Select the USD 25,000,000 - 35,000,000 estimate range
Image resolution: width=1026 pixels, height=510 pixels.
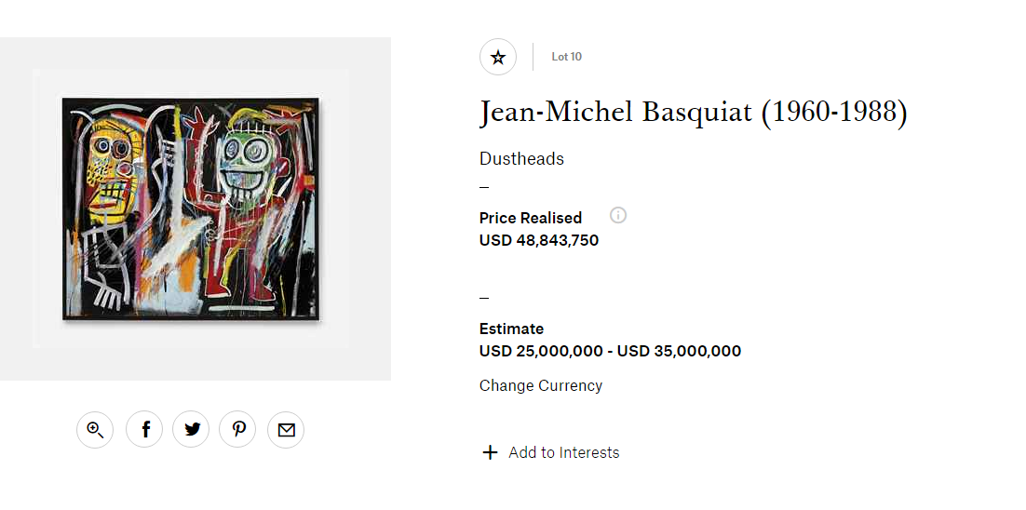610,351
